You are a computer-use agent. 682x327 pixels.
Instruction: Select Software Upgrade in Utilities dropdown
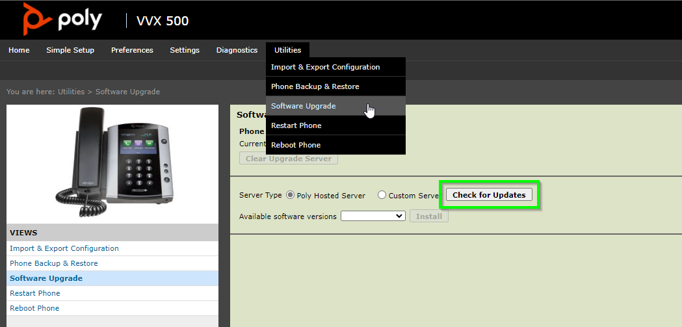point(335,106)
